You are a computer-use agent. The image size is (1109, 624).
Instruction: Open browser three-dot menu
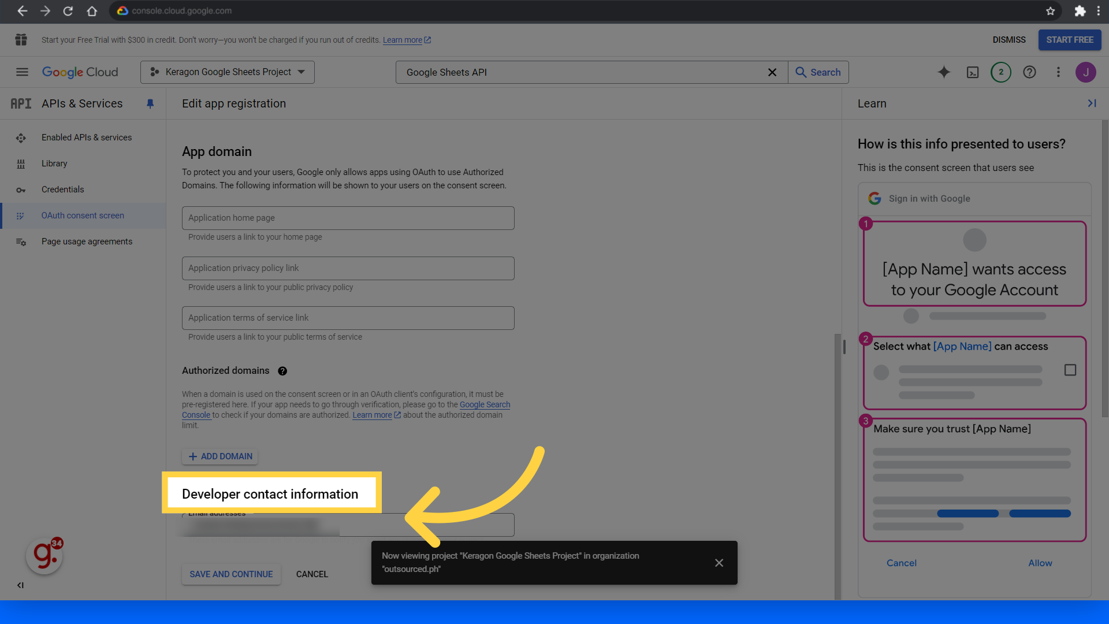(1099, 11)
